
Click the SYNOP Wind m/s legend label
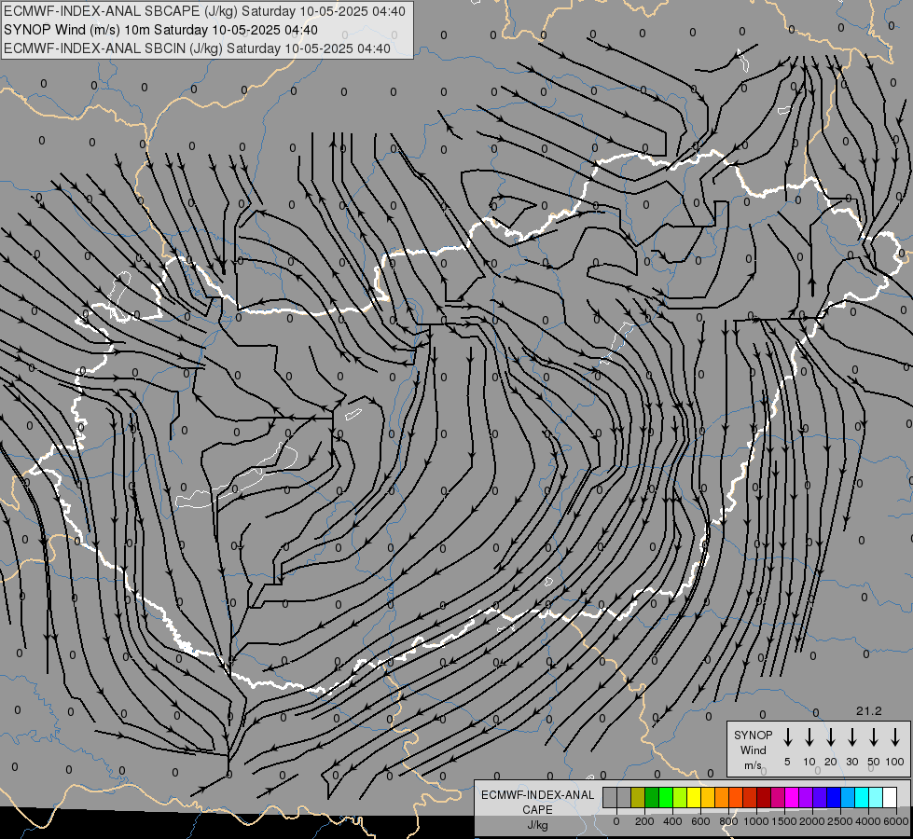click(753, 750)
